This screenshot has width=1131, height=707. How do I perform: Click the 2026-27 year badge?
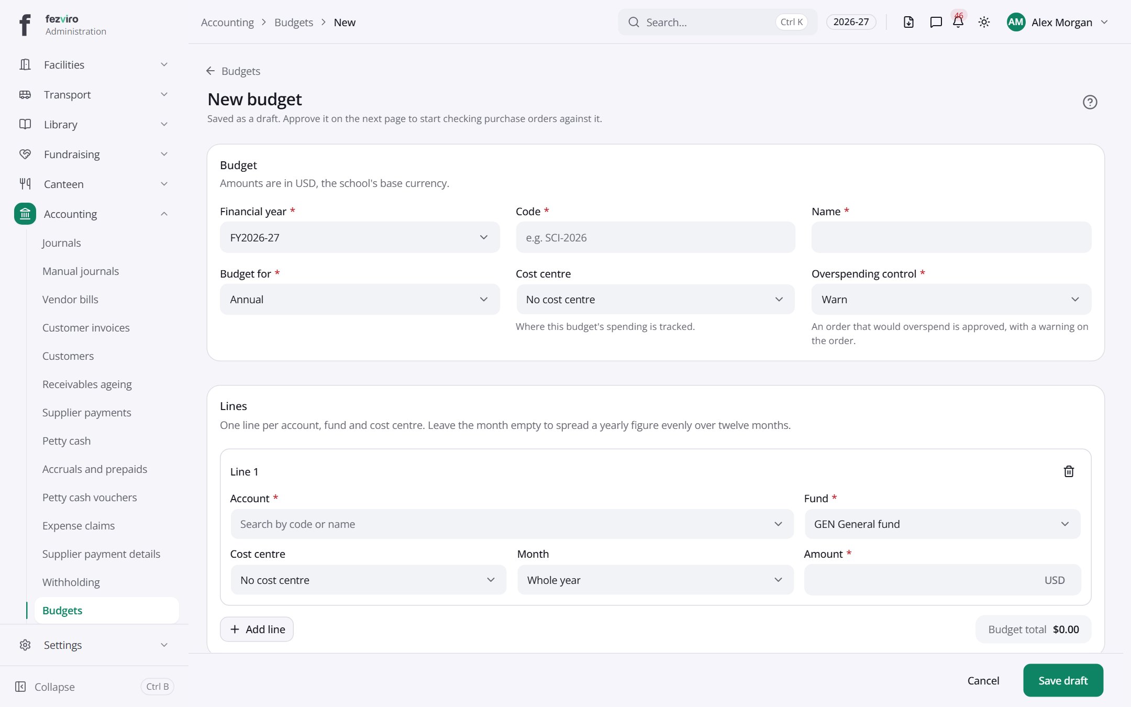851,22
